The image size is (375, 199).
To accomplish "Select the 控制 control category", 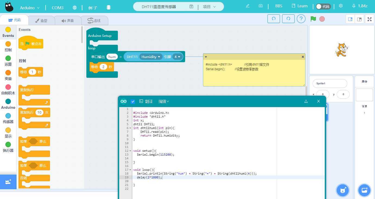I will tap(8, 46).
